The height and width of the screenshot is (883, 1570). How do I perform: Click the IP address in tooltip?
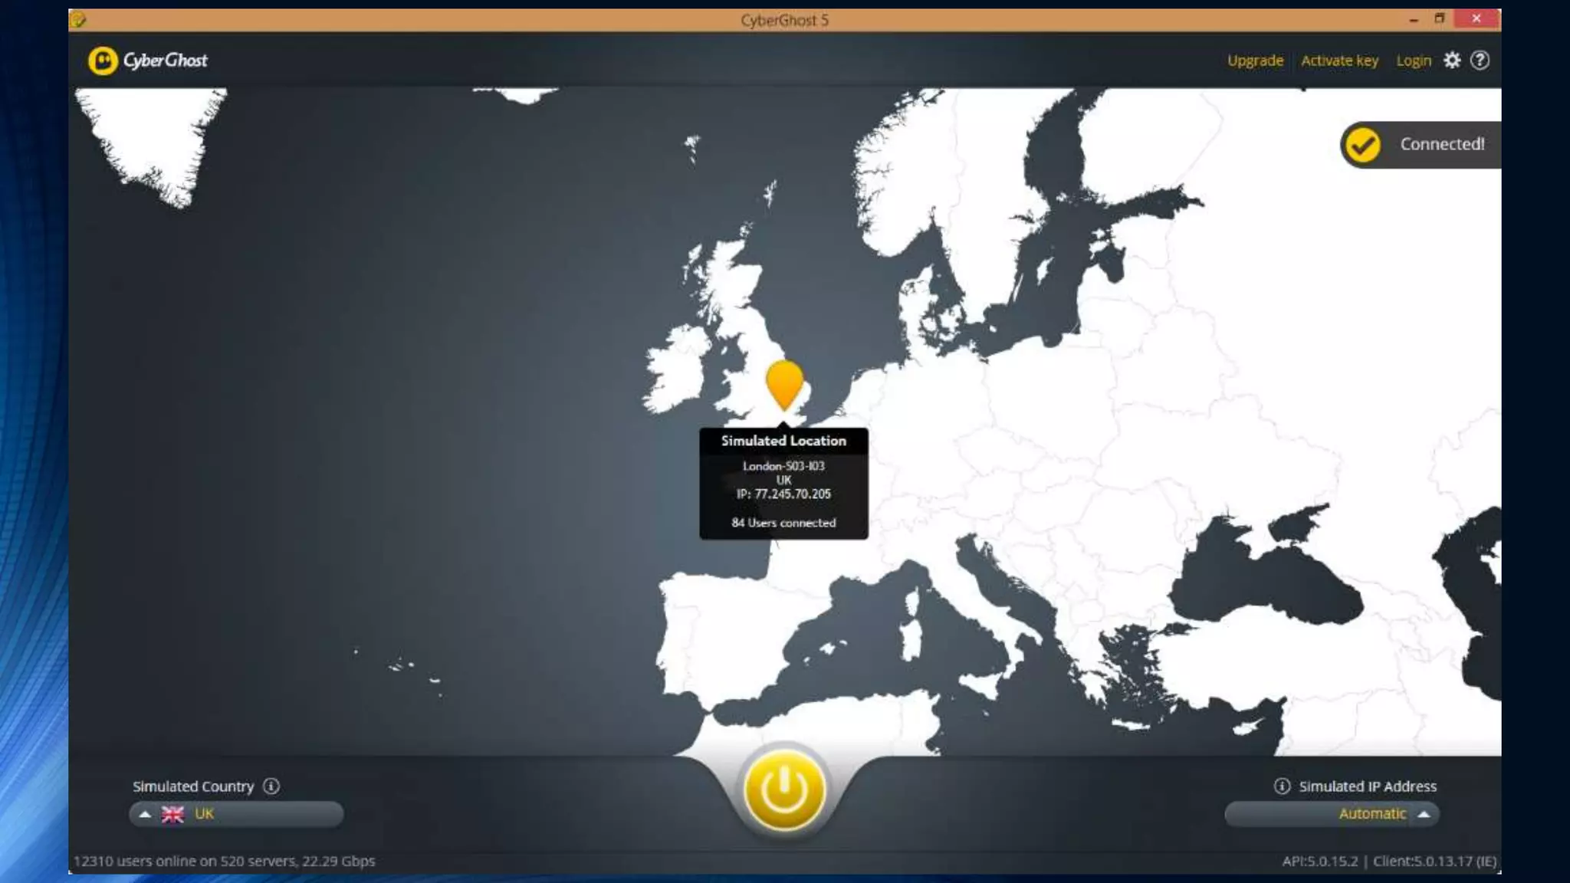coord(784,494)
